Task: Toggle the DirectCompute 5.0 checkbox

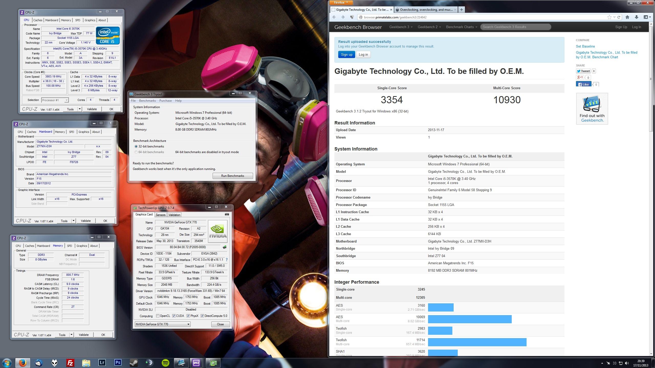Action: [x=202, y=316]
